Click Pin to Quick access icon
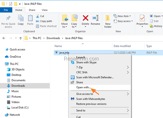Viewport: 163px width, 118px height. (8, 18)
